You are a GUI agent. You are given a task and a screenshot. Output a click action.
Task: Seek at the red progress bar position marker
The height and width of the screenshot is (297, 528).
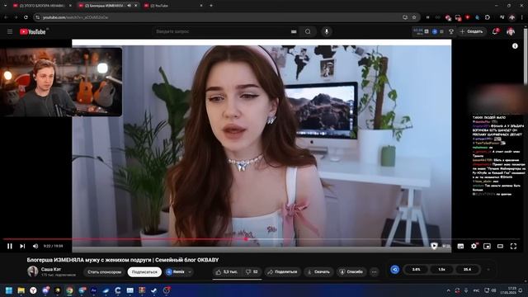(x=246, y=239)
